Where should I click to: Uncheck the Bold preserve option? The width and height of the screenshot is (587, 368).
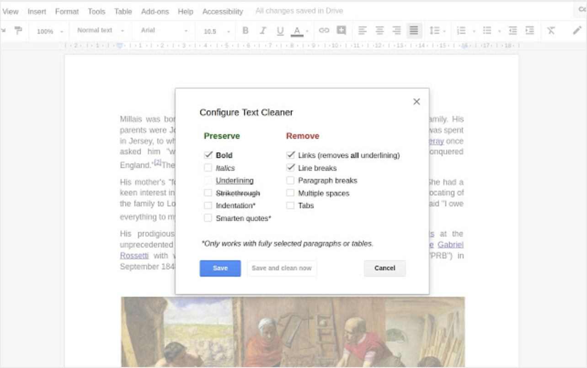click(x=208, y=155)
